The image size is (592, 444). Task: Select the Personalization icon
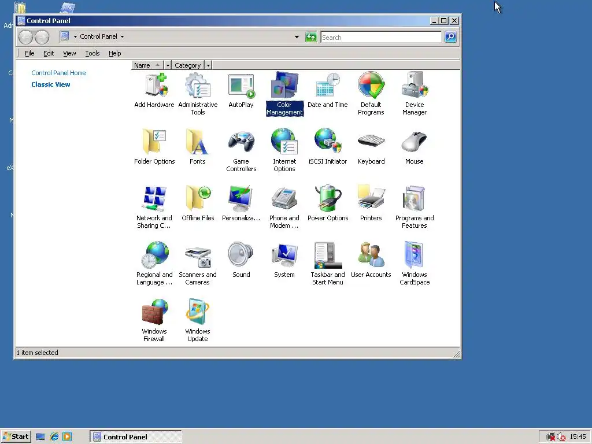click(241, 204)
